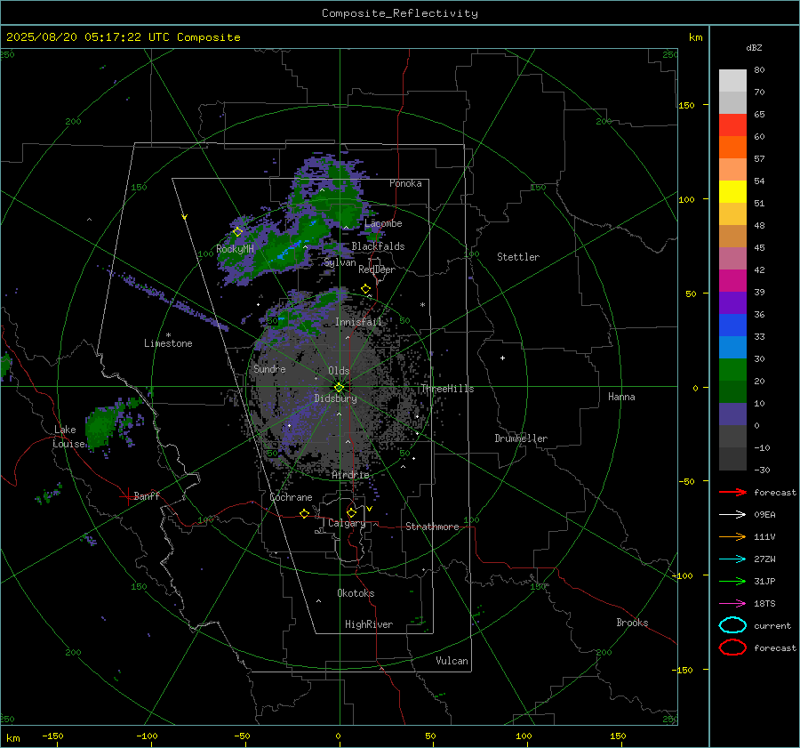The width and height of the screenshot is (800, 748).
Task: Click the Calgary map label
Action: (347, 523)
